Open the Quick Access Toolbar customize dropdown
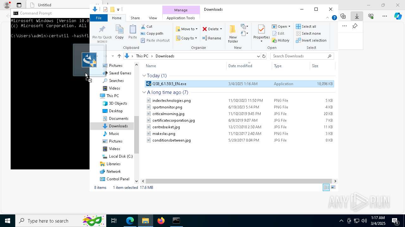This screenshot has height=227, width=405. pos(118,9)
